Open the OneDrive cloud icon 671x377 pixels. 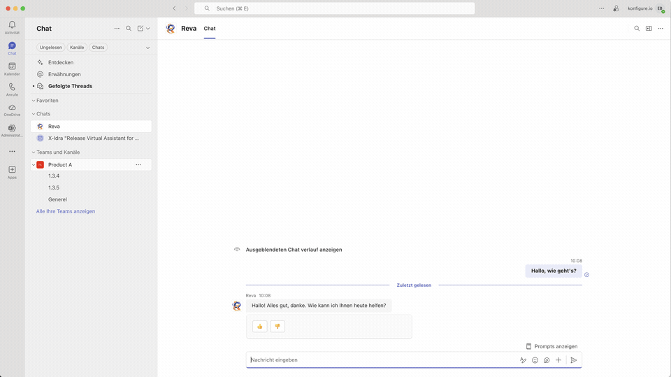click(12, 110)
